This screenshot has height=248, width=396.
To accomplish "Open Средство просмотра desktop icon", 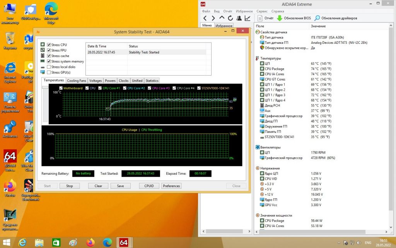I will coord(10,220).
